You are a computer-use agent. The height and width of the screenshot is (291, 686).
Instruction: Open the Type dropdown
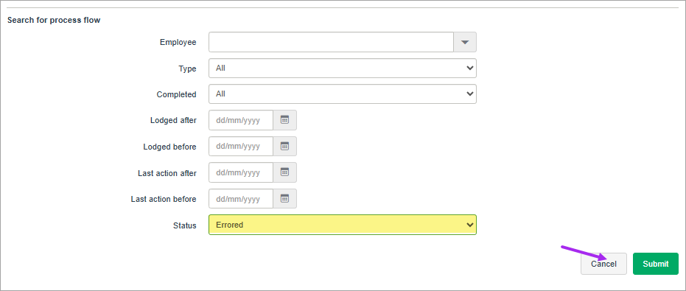343,69
